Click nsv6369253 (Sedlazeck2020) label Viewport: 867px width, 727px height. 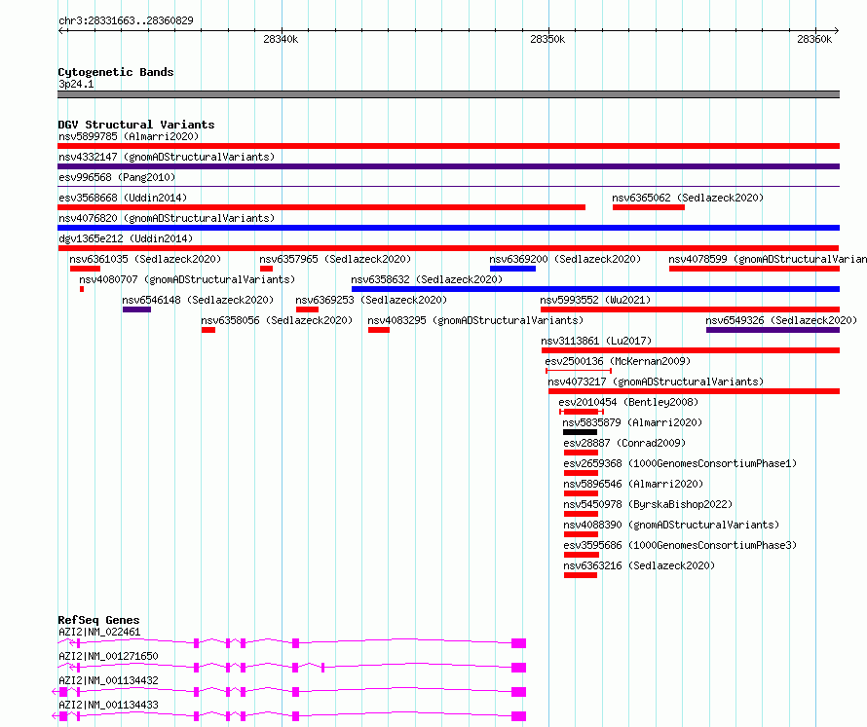click(x=371, y=300)
